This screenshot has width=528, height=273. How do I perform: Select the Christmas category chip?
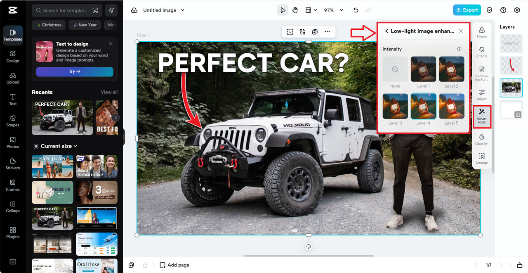[x=49, y=25]
